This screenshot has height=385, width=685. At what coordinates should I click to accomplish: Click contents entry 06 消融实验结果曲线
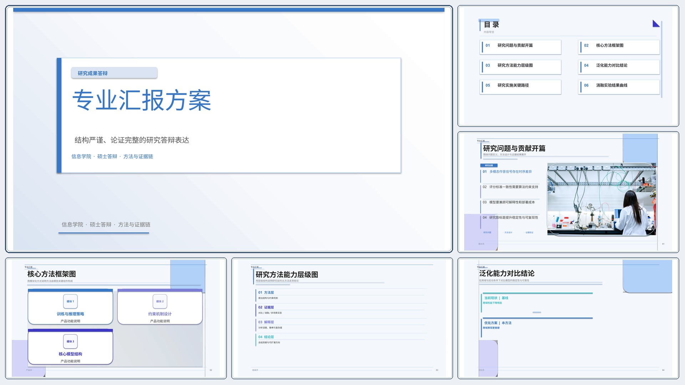pyautogui.click(x=619, y=87)
